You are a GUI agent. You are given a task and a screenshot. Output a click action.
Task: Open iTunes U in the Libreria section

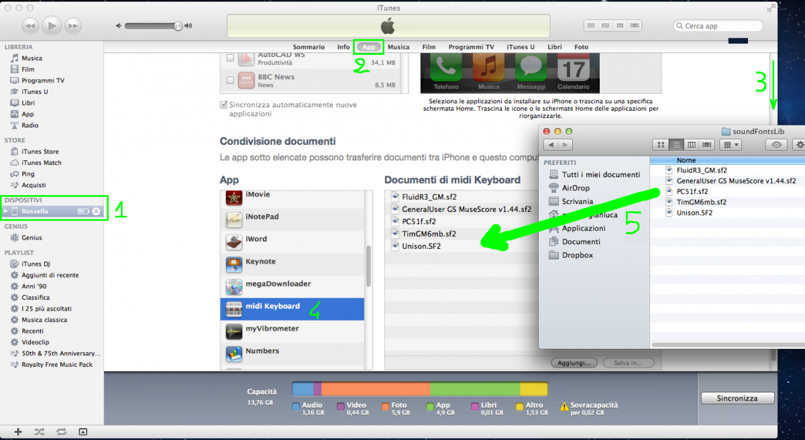pos(34,92)
